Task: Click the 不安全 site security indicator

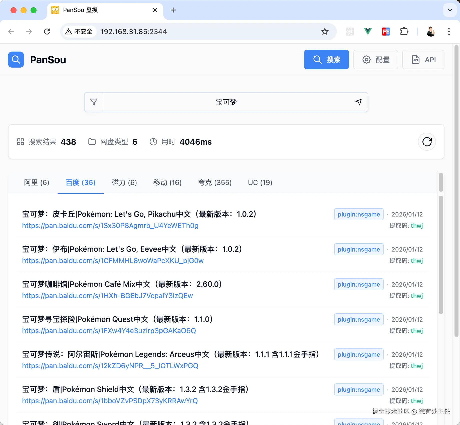Action: pos(79,32)
